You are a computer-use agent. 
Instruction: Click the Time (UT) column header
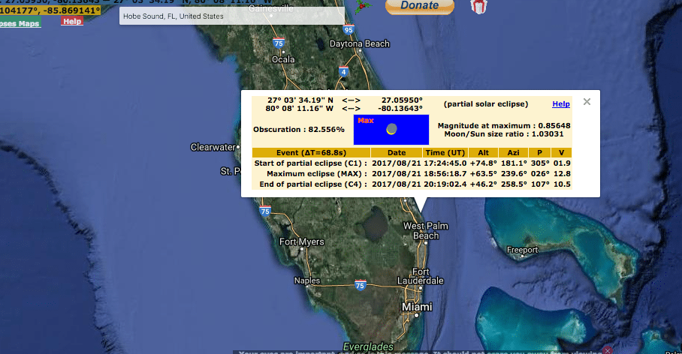[445, 152]
